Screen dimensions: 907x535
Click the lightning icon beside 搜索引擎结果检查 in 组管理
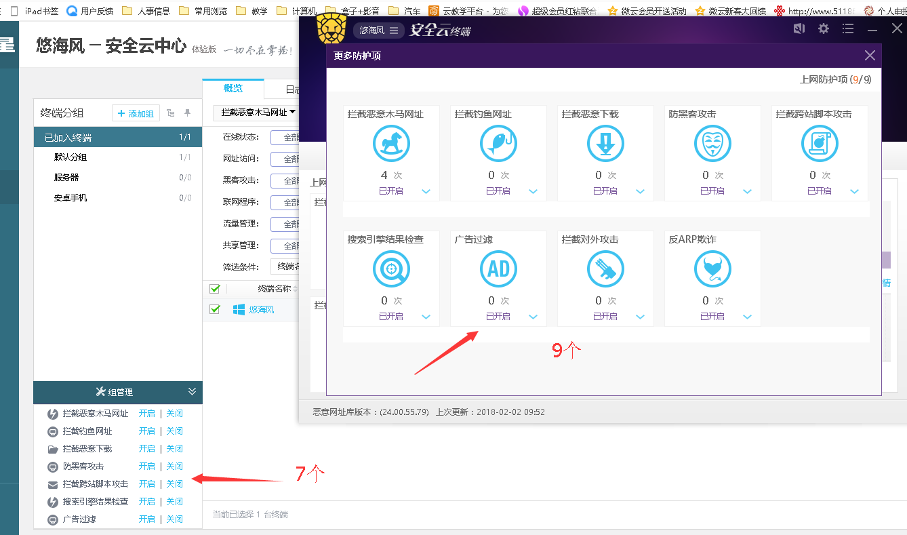[x=52, y=502]
